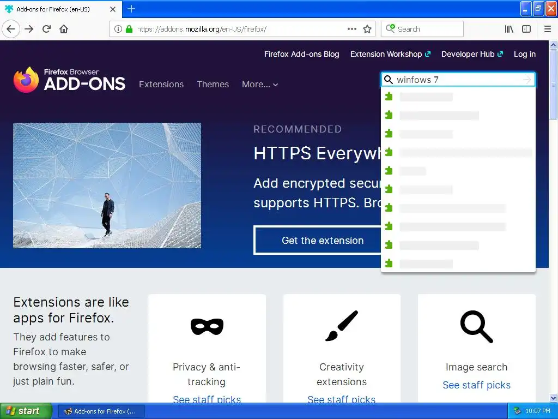Submit add-on search with arrow button
The width and height of the screenshot is (558, 419).
click(527, 80)
